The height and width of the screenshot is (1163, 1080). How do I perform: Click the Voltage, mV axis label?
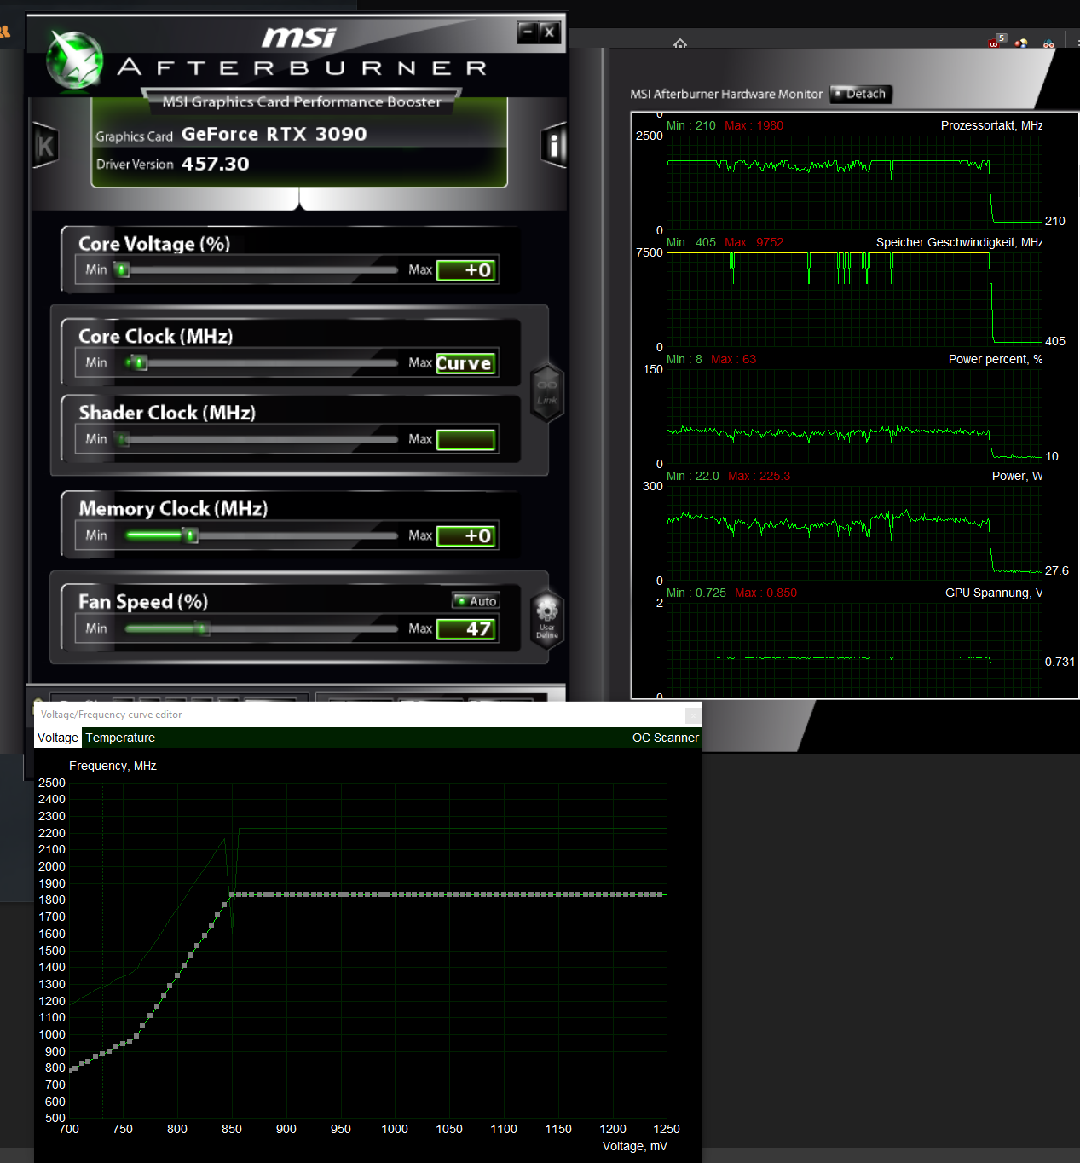(635, 1146)
